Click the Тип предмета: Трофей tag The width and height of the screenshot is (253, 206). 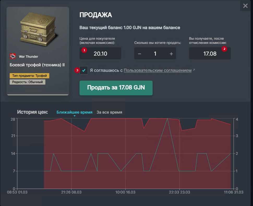[x=29, y=76]
